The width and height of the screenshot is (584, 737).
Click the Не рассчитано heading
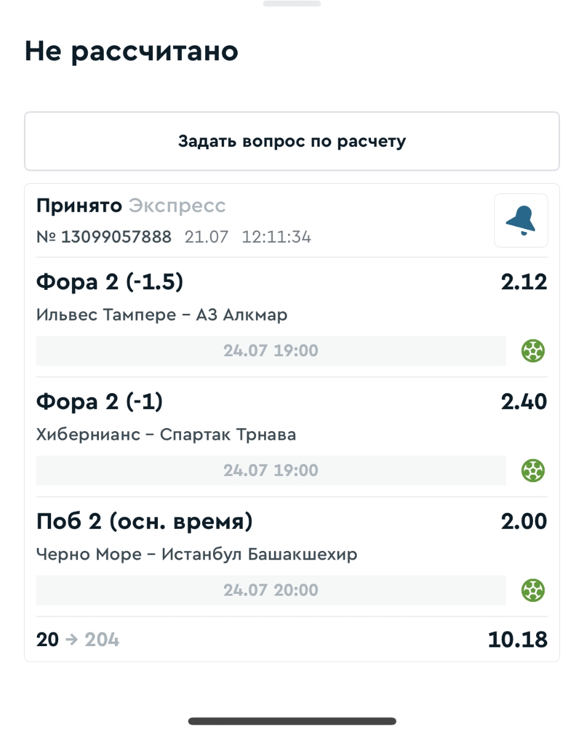[131, 52]
